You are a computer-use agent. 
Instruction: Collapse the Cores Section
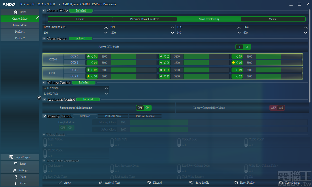(44, 38)
